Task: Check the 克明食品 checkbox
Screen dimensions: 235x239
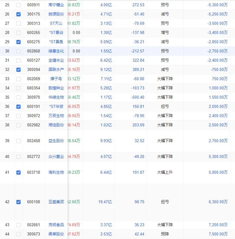Action: [x=18, y=225]
